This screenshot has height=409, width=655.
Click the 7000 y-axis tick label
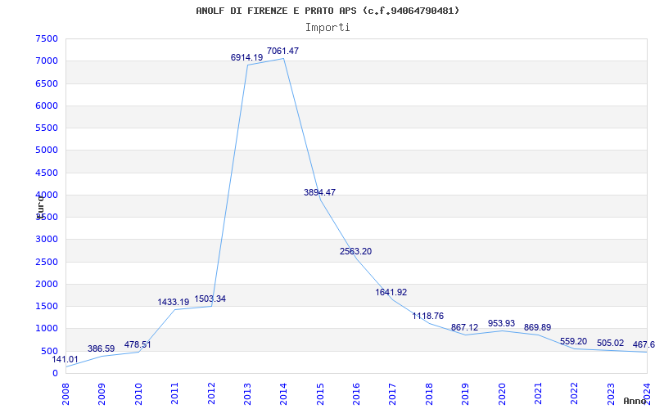(x=47, y=61)
